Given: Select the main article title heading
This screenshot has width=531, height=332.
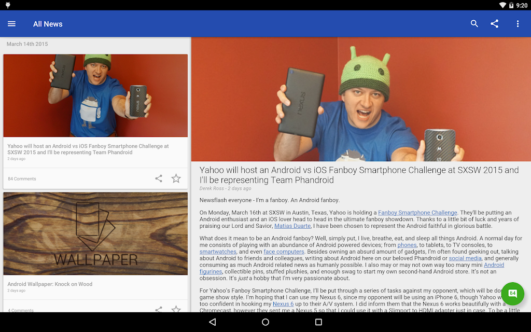Looking at the screenshot, I should click(359, 175).
